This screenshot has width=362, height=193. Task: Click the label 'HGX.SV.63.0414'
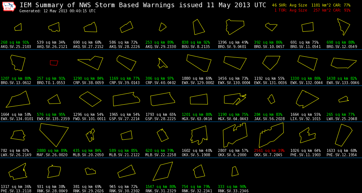[197, 119]
